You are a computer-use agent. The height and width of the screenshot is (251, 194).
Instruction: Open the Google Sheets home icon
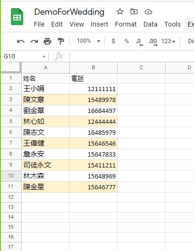click(x=17, y=17)
